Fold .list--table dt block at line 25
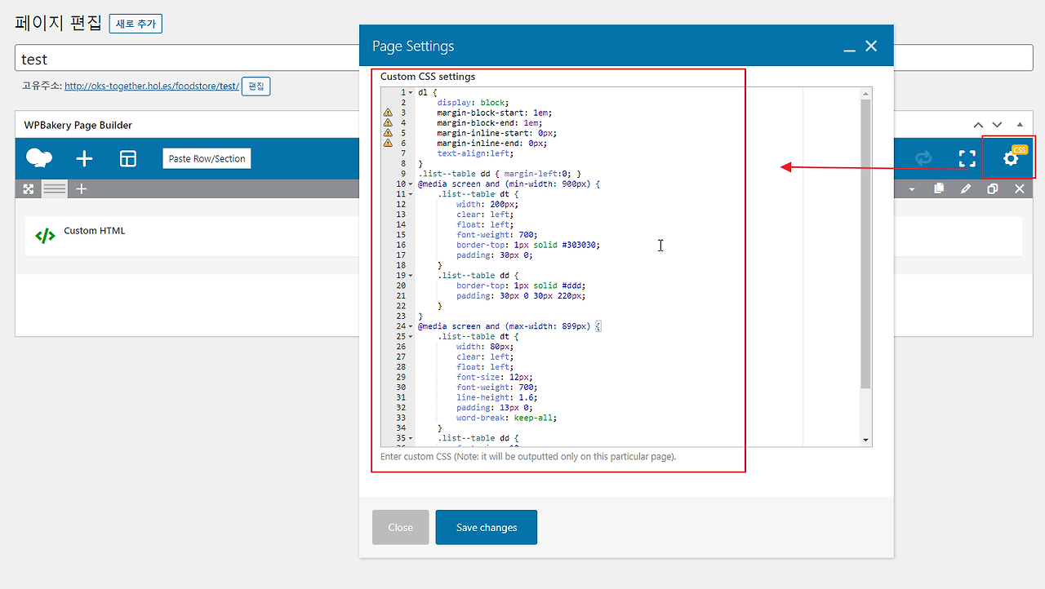Viewport: 1045px width, 589px height. (411, 337)
